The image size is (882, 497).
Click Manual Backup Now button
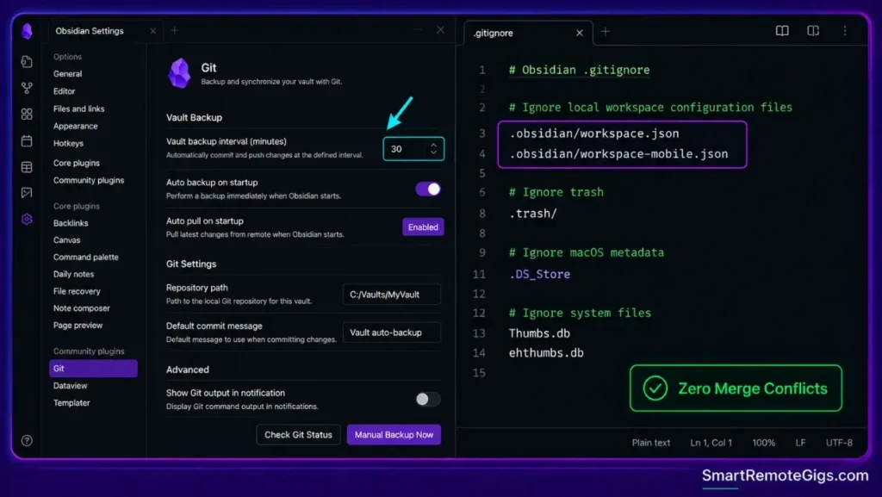[394, 435]
